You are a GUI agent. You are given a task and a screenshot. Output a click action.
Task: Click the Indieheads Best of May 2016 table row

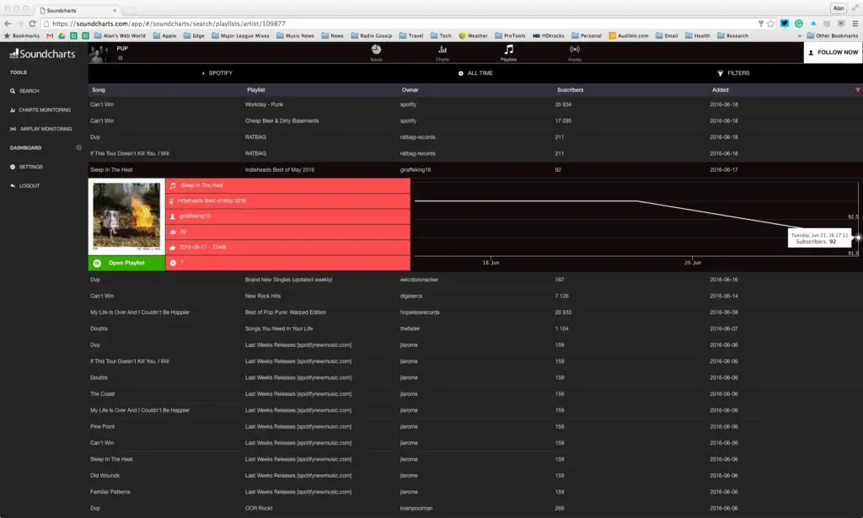pyautogui.click(x=475, y=170)
